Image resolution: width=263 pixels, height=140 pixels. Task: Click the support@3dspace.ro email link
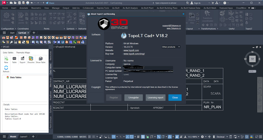(171, 25)
